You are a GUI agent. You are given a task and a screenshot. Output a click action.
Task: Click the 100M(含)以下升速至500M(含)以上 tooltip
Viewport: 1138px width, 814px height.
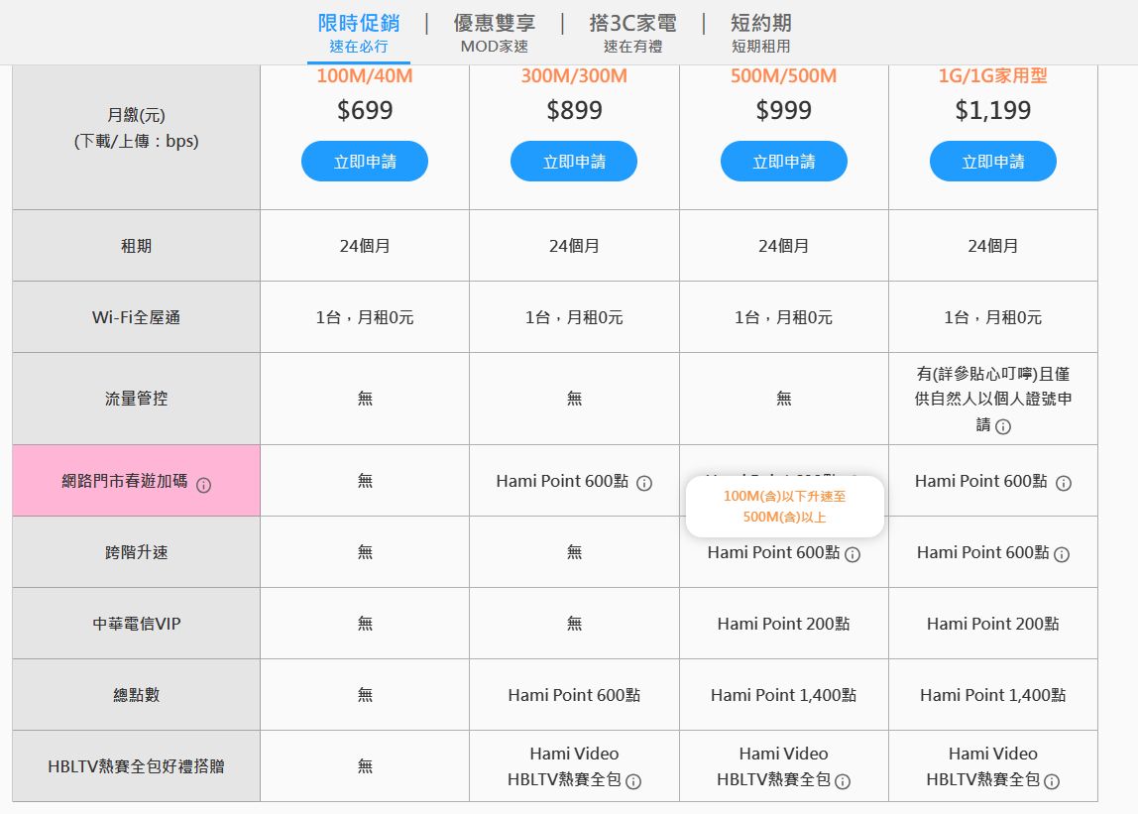[x=784, y=506]
